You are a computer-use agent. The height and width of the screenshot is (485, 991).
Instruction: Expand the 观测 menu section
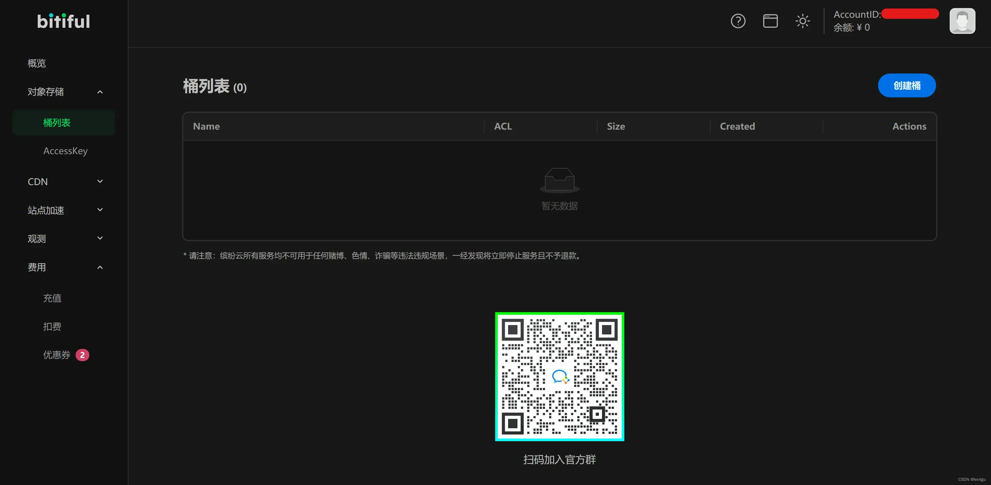[x=100, y=238]
